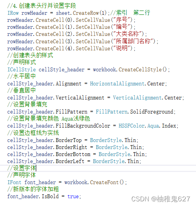Image resolution: width=196 pixels, height=206 pixels.
Task: Click the 'cellStyle_header.BorderRight' line
Action: tap(76, 147)
